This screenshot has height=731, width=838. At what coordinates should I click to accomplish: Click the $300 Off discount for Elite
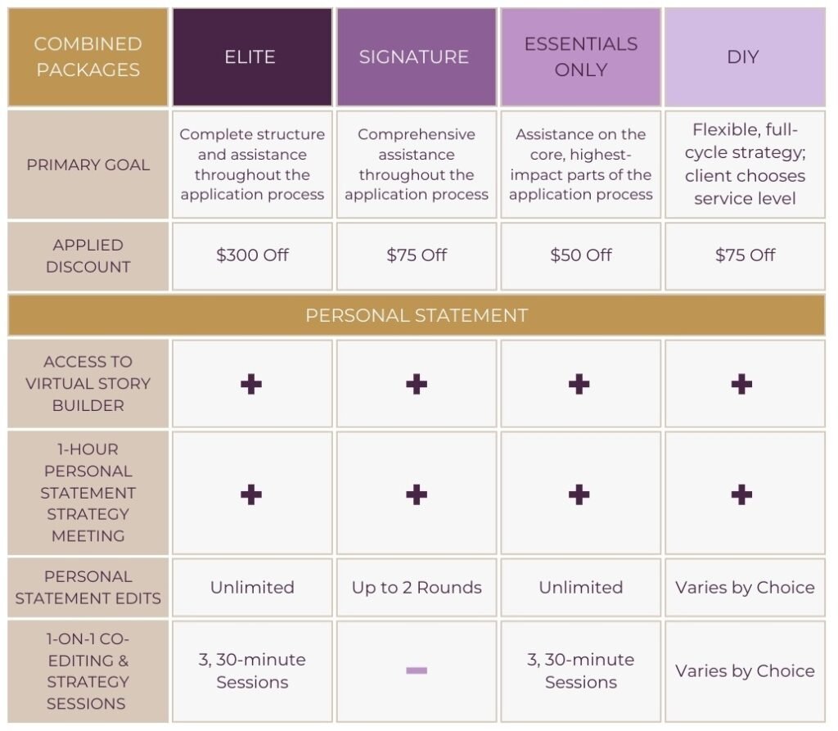point(252,255)
